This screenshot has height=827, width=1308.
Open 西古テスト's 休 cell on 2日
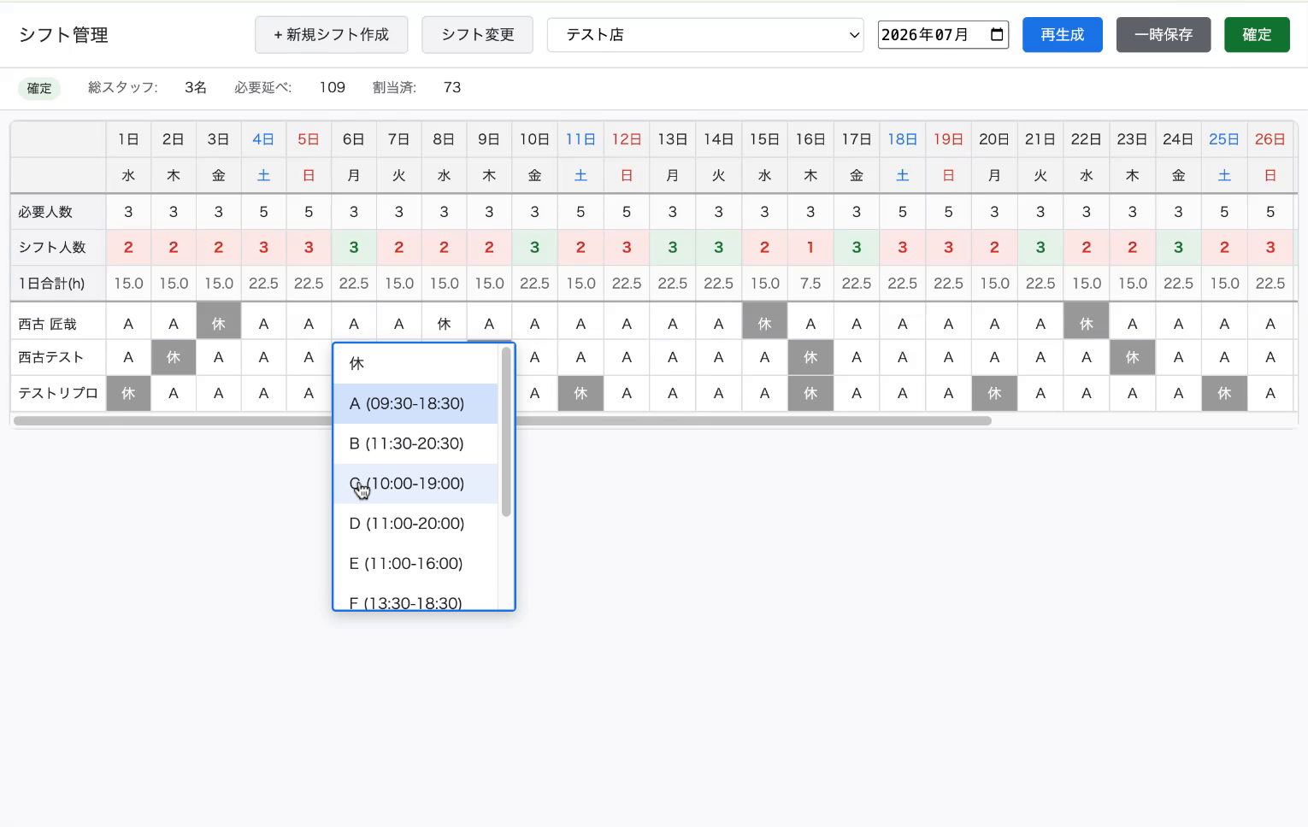click(x=174, y=357)
